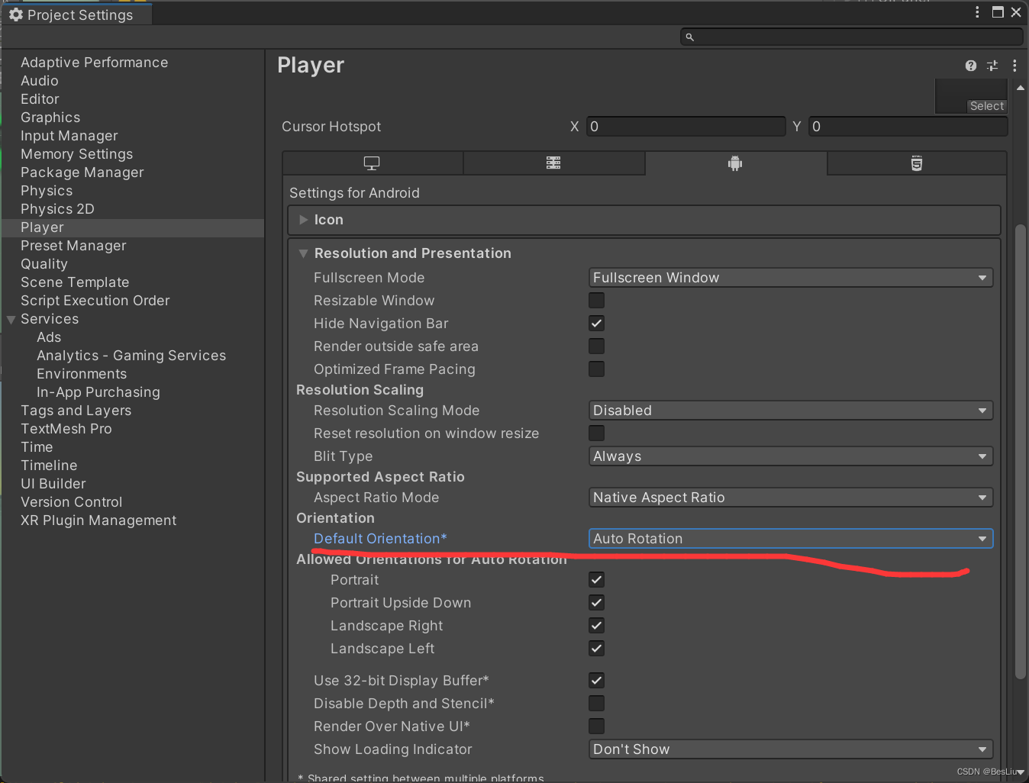This screenshot has width=1029, height=783.
Task: Open the inspector more-options kebab menu
Action: coord(1014,66)
